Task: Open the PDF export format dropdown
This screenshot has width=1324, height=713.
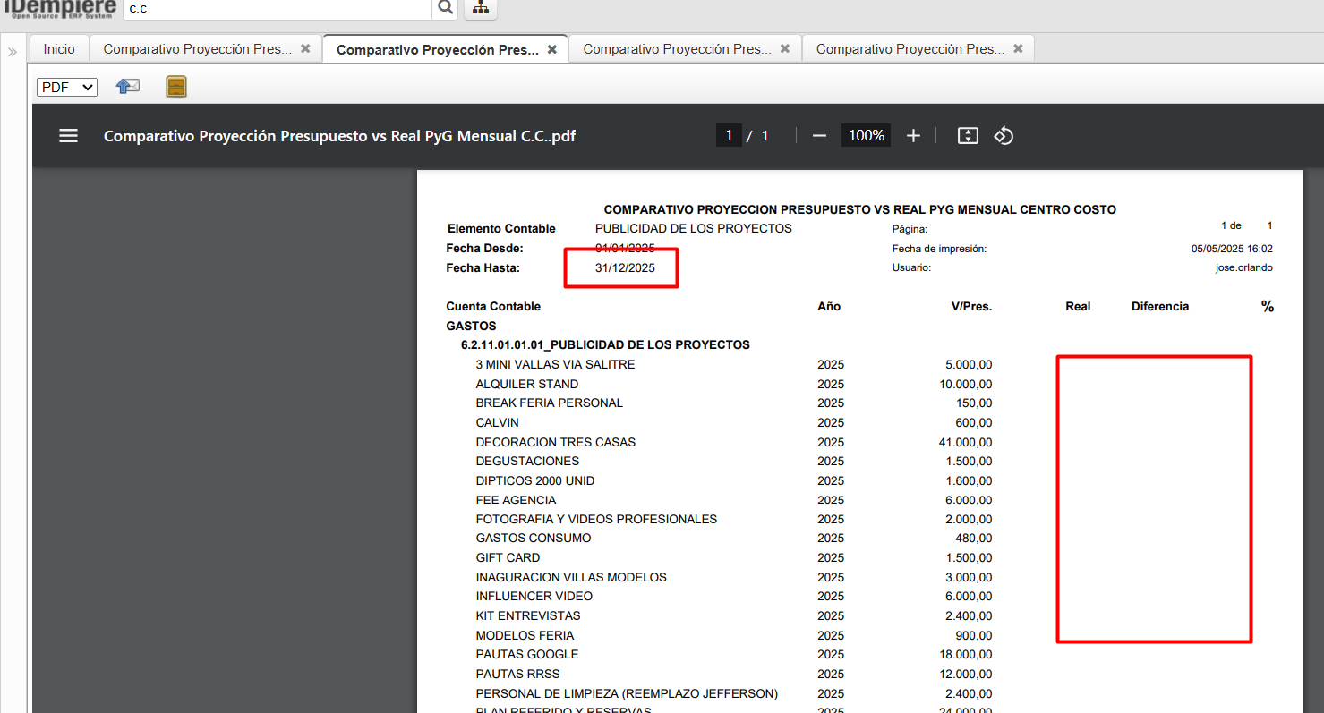Action: click(x=66, y=87)
